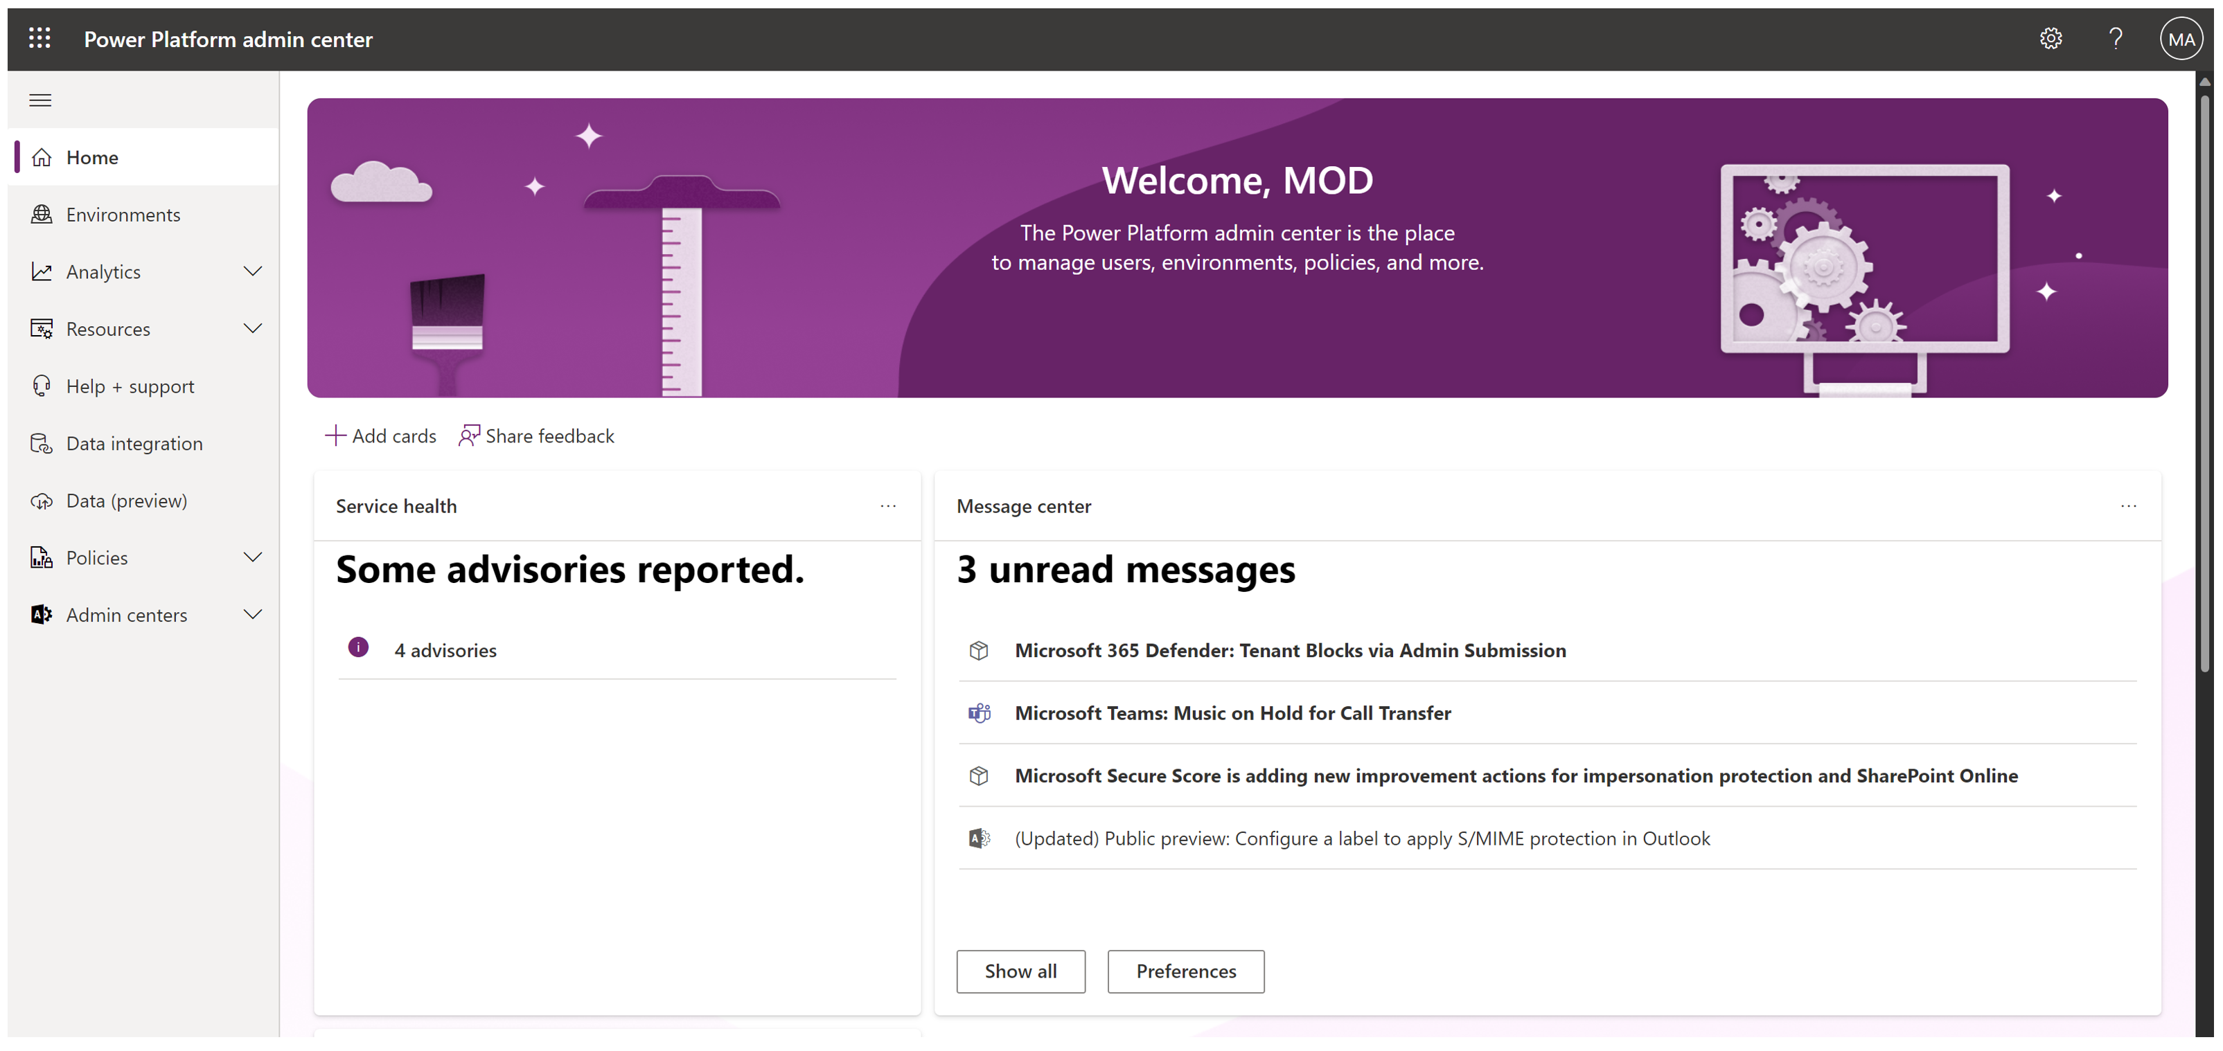
Task: Click the MA account avatar
Action: click(x=2180, y=39)
